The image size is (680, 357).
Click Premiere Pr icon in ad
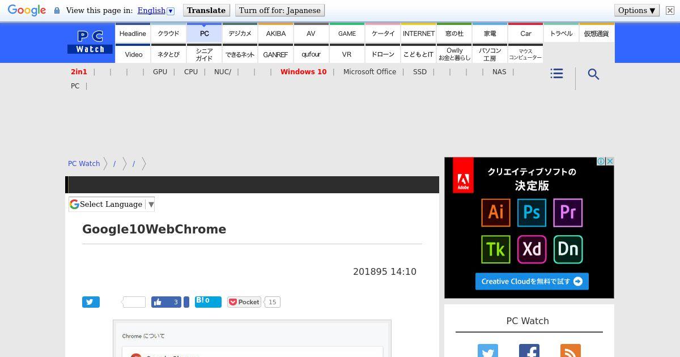tap(568, 212)
